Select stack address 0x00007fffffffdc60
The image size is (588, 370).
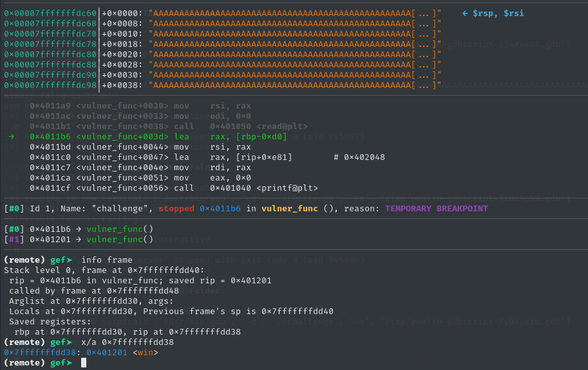click(x=50, y=13)
